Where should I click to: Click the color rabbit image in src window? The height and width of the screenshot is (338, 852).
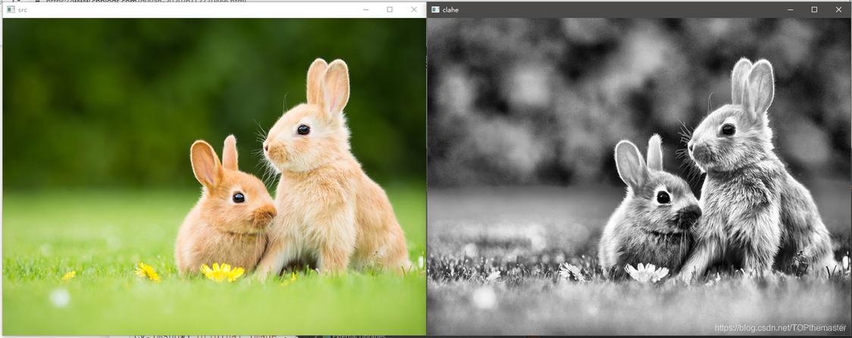(214, 177)
